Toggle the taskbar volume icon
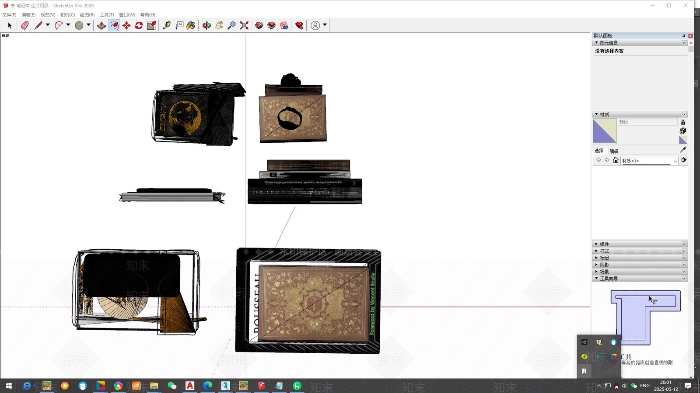The image size is (700, 393). click(624, 386)
